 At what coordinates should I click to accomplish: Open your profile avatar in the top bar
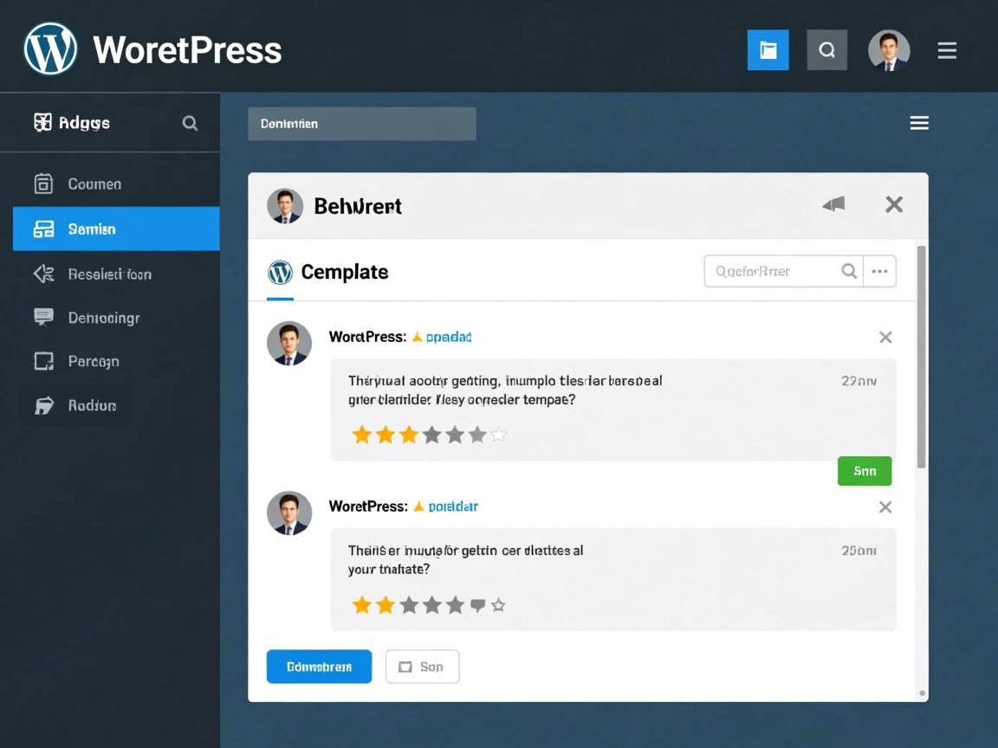(889, 49)
